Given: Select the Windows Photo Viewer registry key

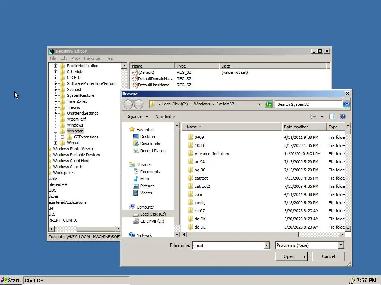Looking at the screenshot, I should 73,149.
